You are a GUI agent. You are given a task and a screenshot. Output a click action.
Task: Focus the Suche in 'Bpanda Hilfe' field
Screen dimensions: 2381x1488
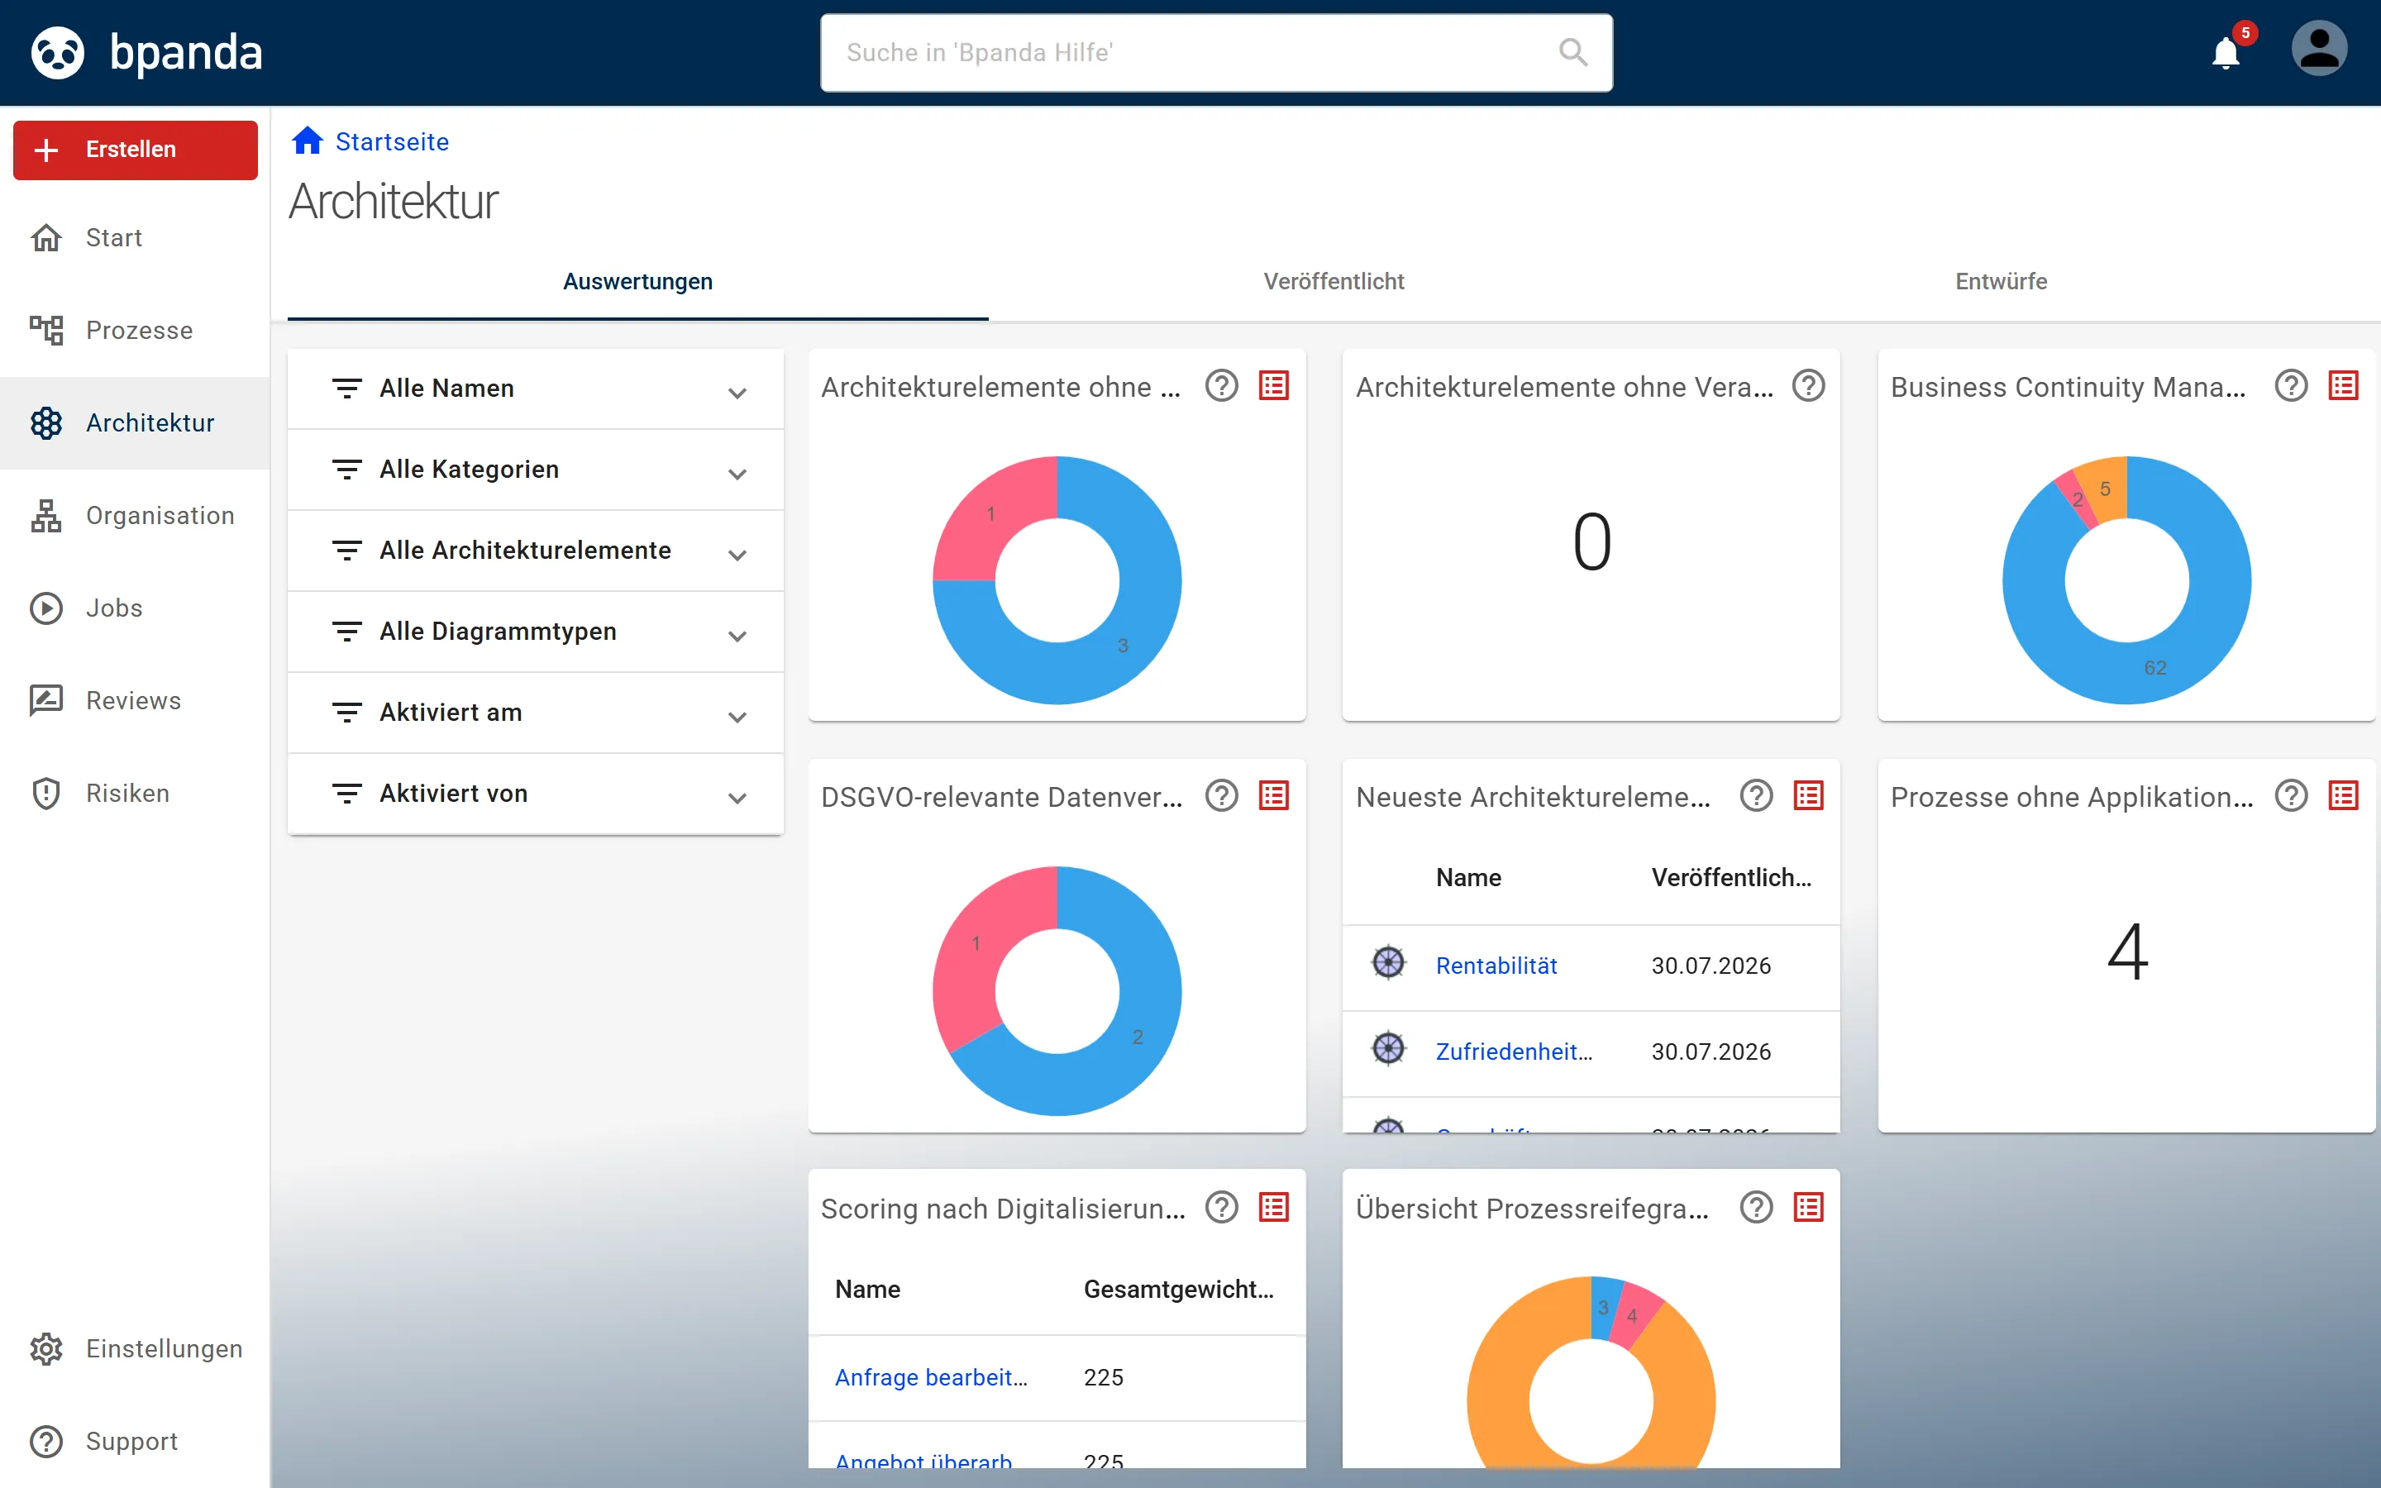pos(1216,52)
